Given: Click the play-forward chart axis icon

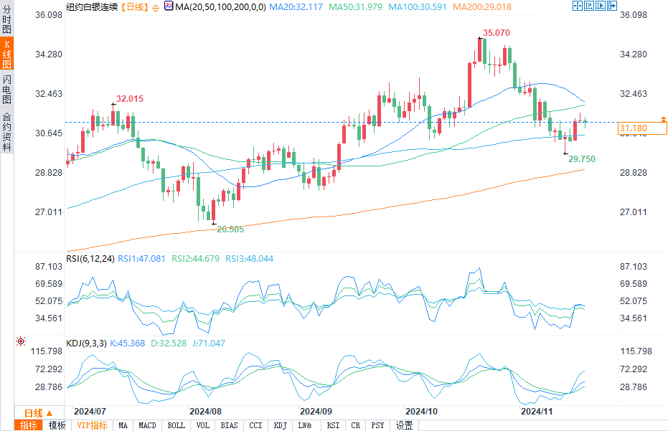Looking at the screenshot, I should coord(601,6).
